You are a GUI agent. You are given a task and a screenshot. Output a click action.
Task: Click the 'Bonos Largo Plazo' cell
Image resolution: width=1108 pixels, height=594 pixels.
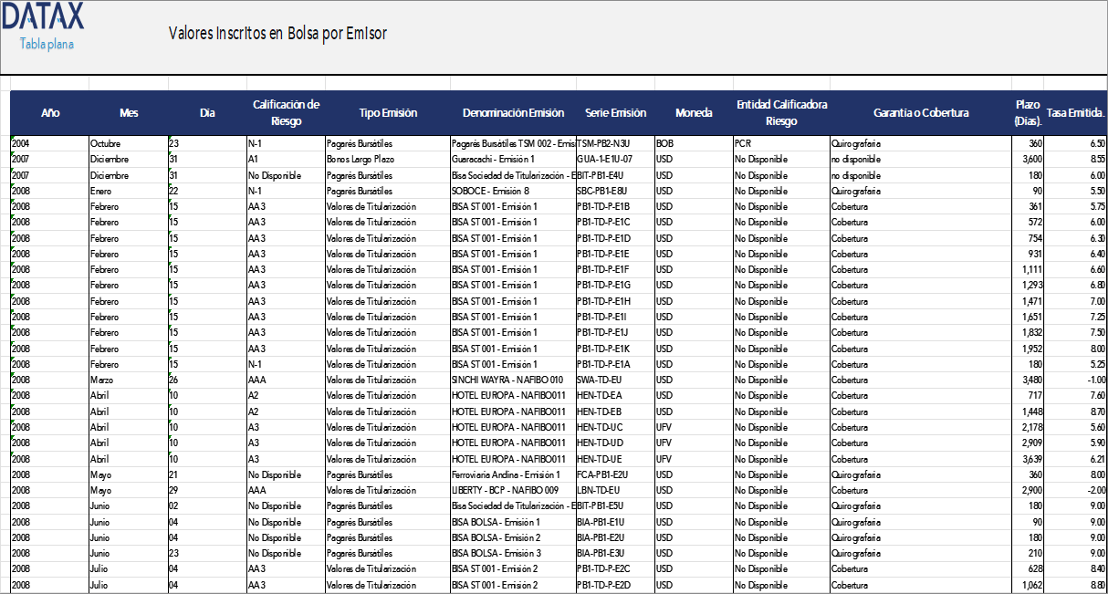pyautogui.click(x=364, y=159)
